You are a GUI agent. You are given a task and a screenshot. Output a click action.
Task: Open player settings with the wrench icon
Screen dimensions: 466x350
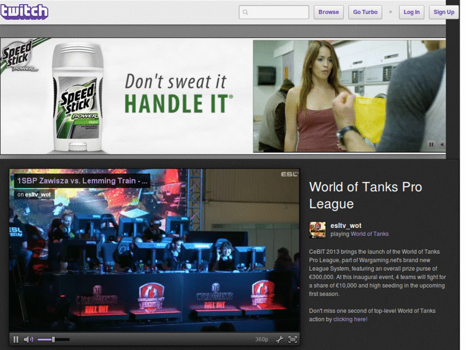click(279, 339)
